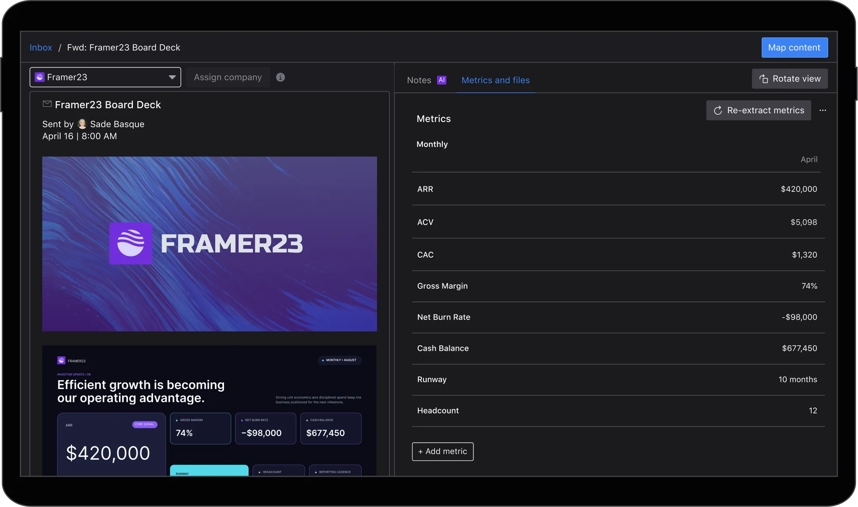Click the CAC metric row label
The width and height of the screenshot is (858, 507).
(x=425, y=255)
